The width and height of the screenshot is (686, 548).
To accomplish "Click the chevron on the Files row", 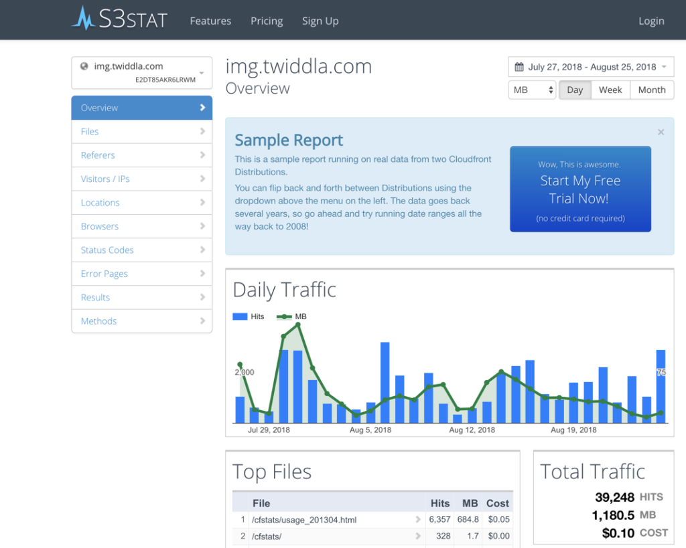I will (202, 131).
